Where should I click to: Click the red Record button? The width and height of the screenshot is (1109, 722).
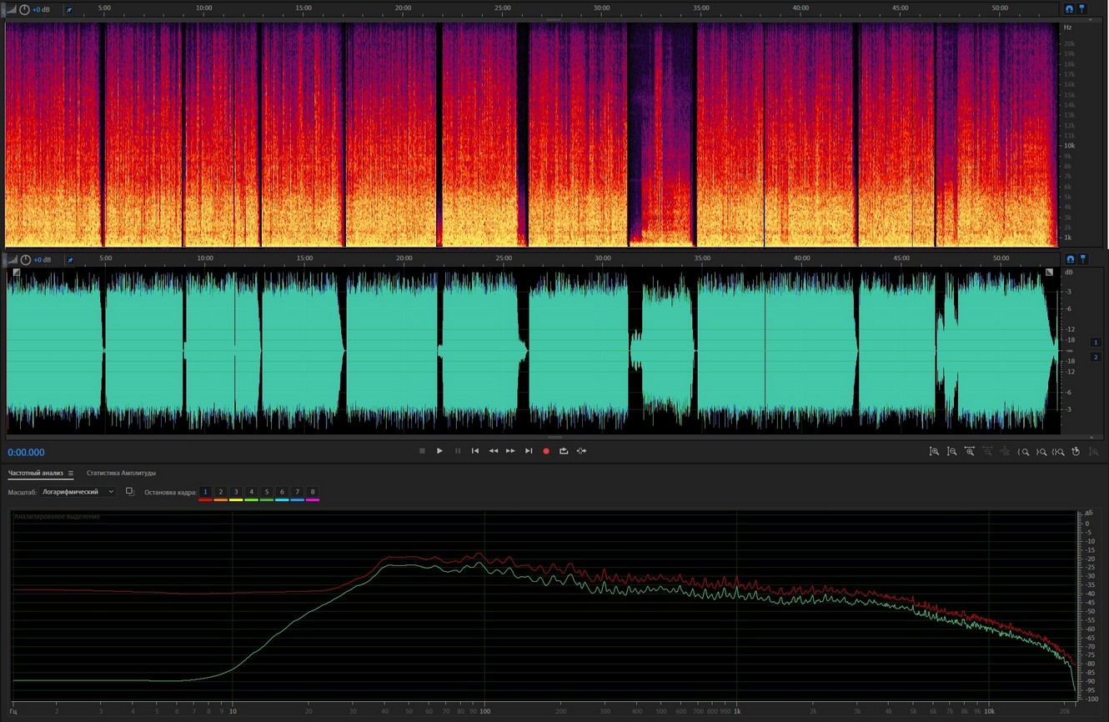(x=546, y=451)
